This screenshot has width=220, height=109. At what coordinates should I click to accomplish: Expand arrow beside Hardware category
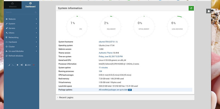click(36, 42)
